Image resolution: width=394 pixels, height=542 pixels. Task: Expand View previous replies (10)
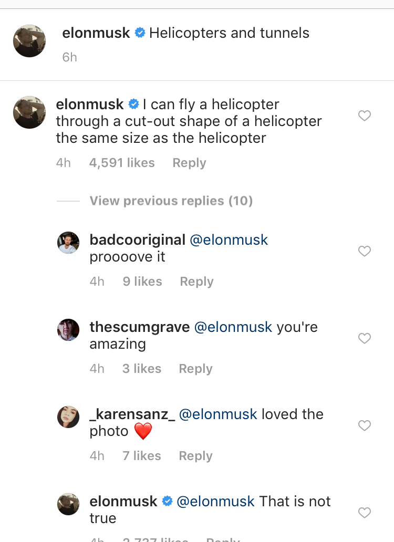click(x=171, y=201)
